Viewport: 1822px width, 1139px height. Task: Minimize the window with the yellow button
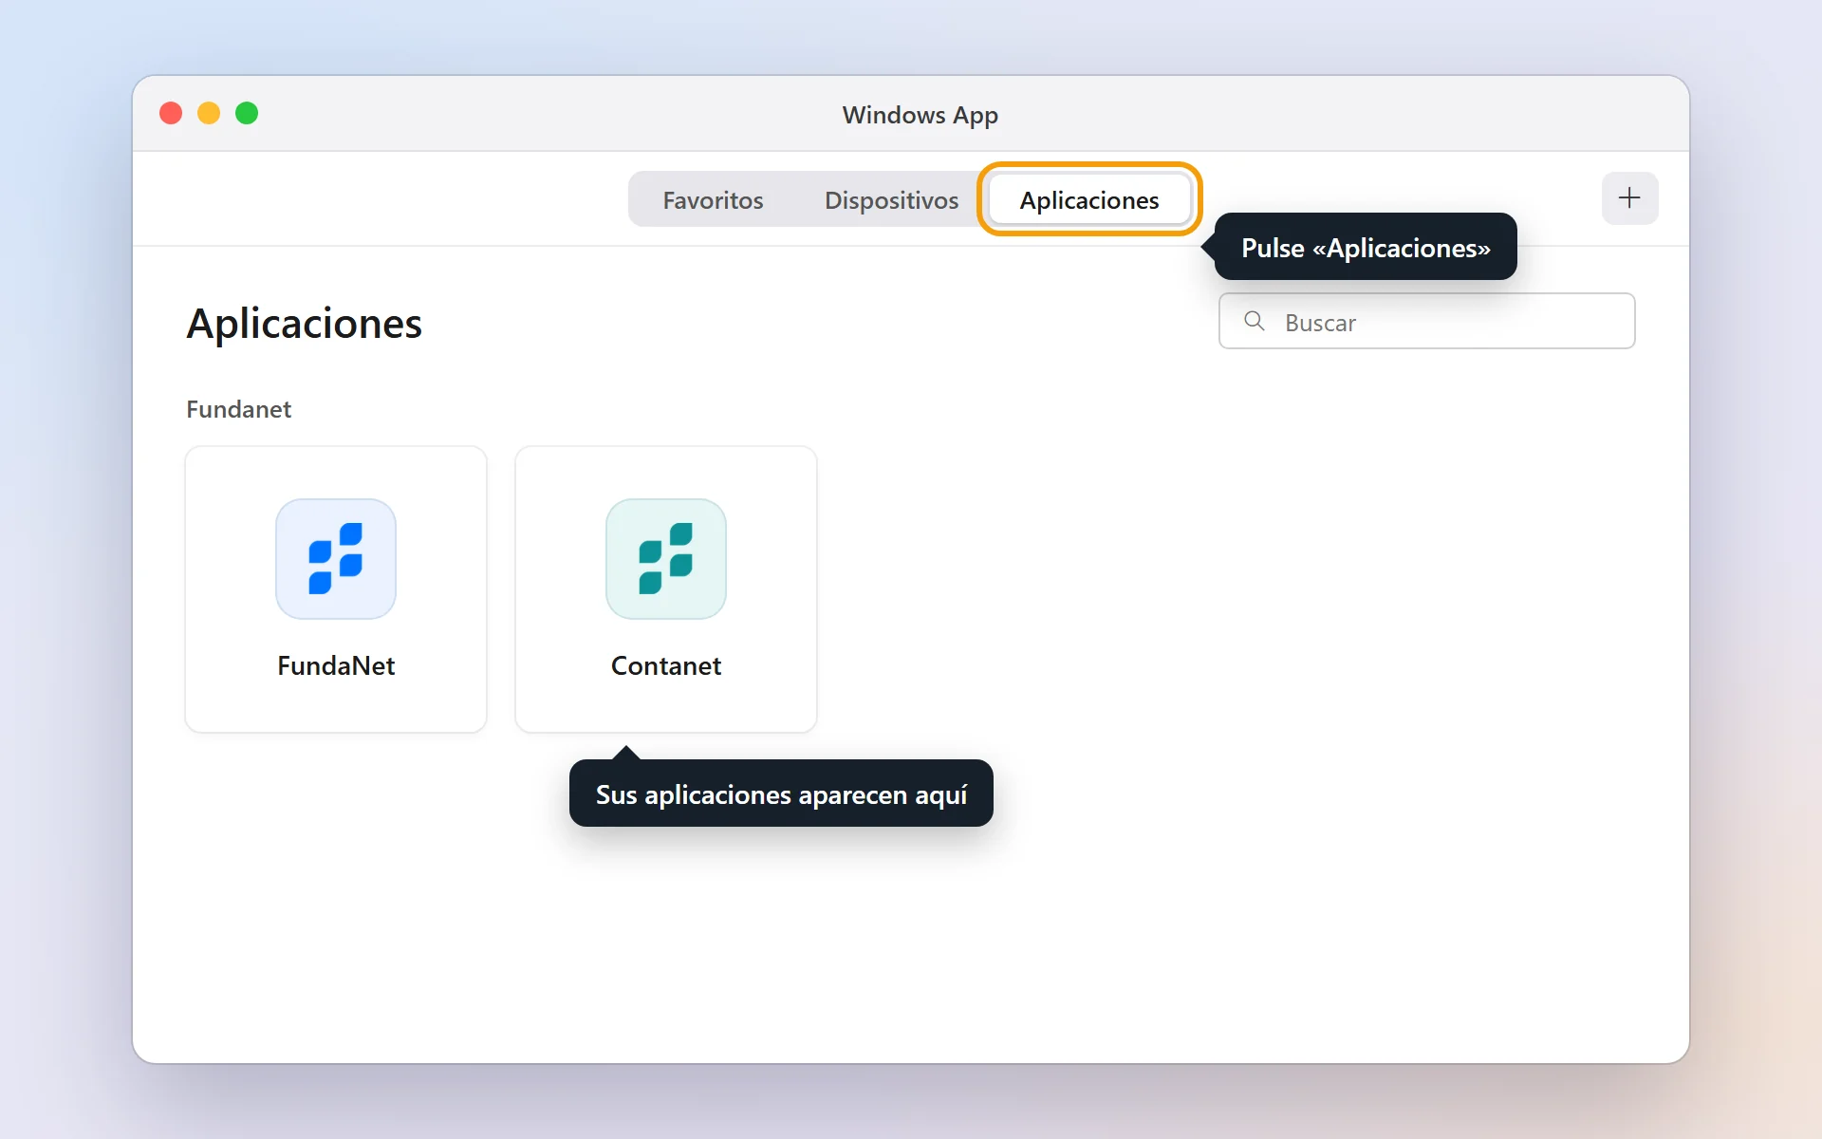[209, 114]
